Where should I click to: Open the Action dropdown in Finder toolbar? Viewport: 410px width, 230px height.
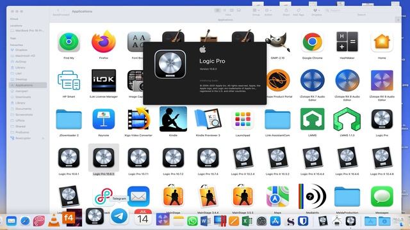click(x=268, y=10)
